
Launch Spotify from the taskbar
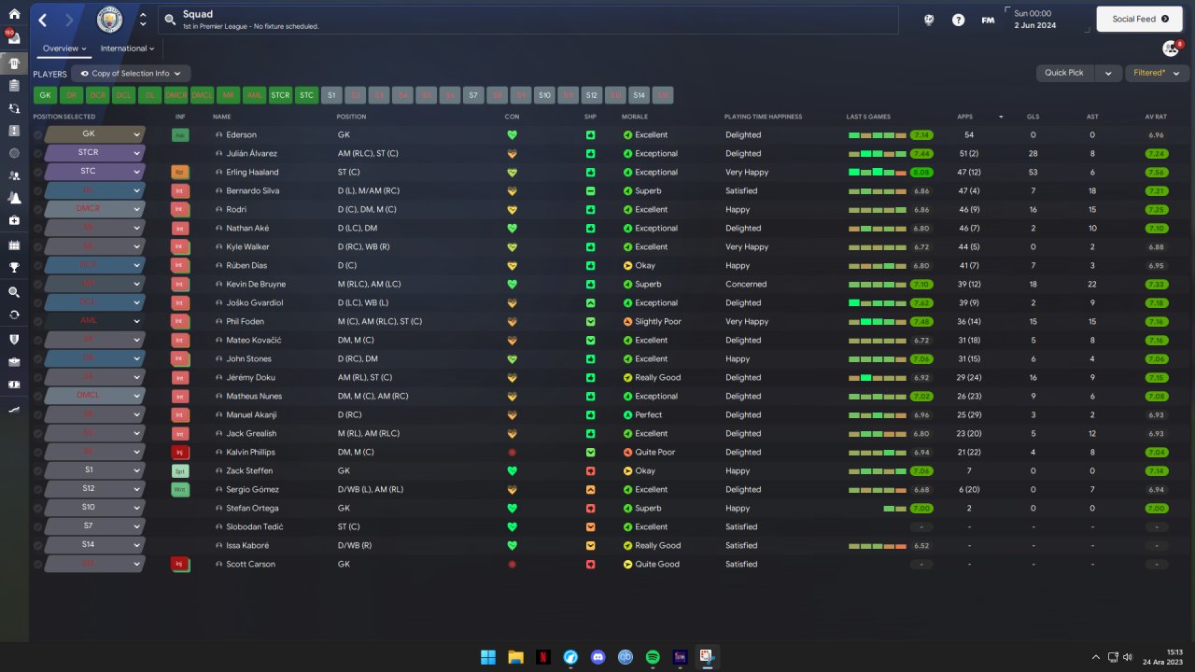(653, 657)
